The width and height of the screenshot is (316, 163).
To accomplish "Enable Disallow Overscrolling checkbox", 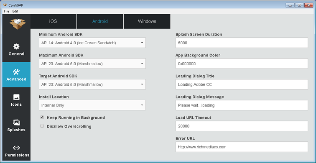I will point(42,126).
